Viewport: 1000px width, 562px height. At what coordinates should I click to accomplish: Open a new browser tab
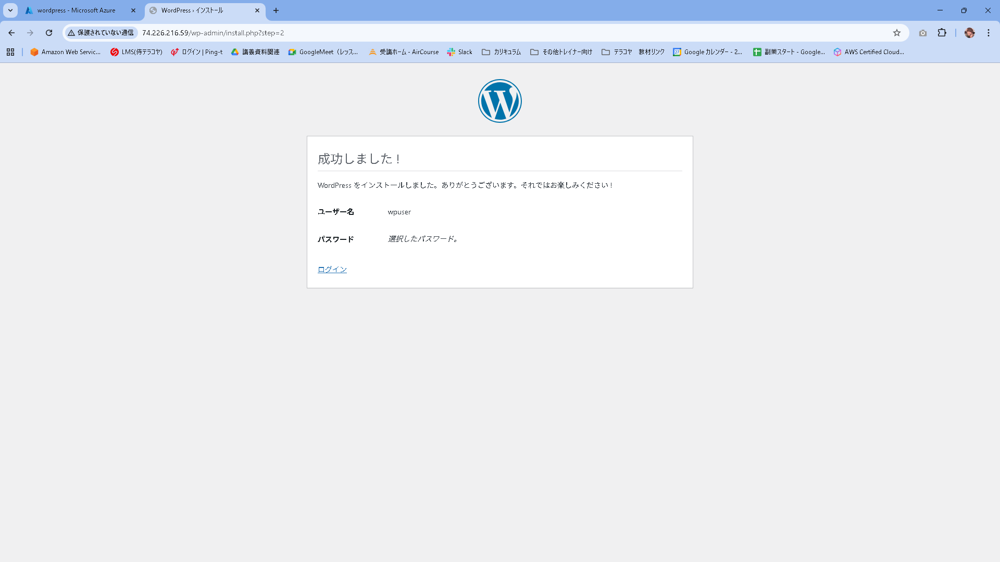276,10
